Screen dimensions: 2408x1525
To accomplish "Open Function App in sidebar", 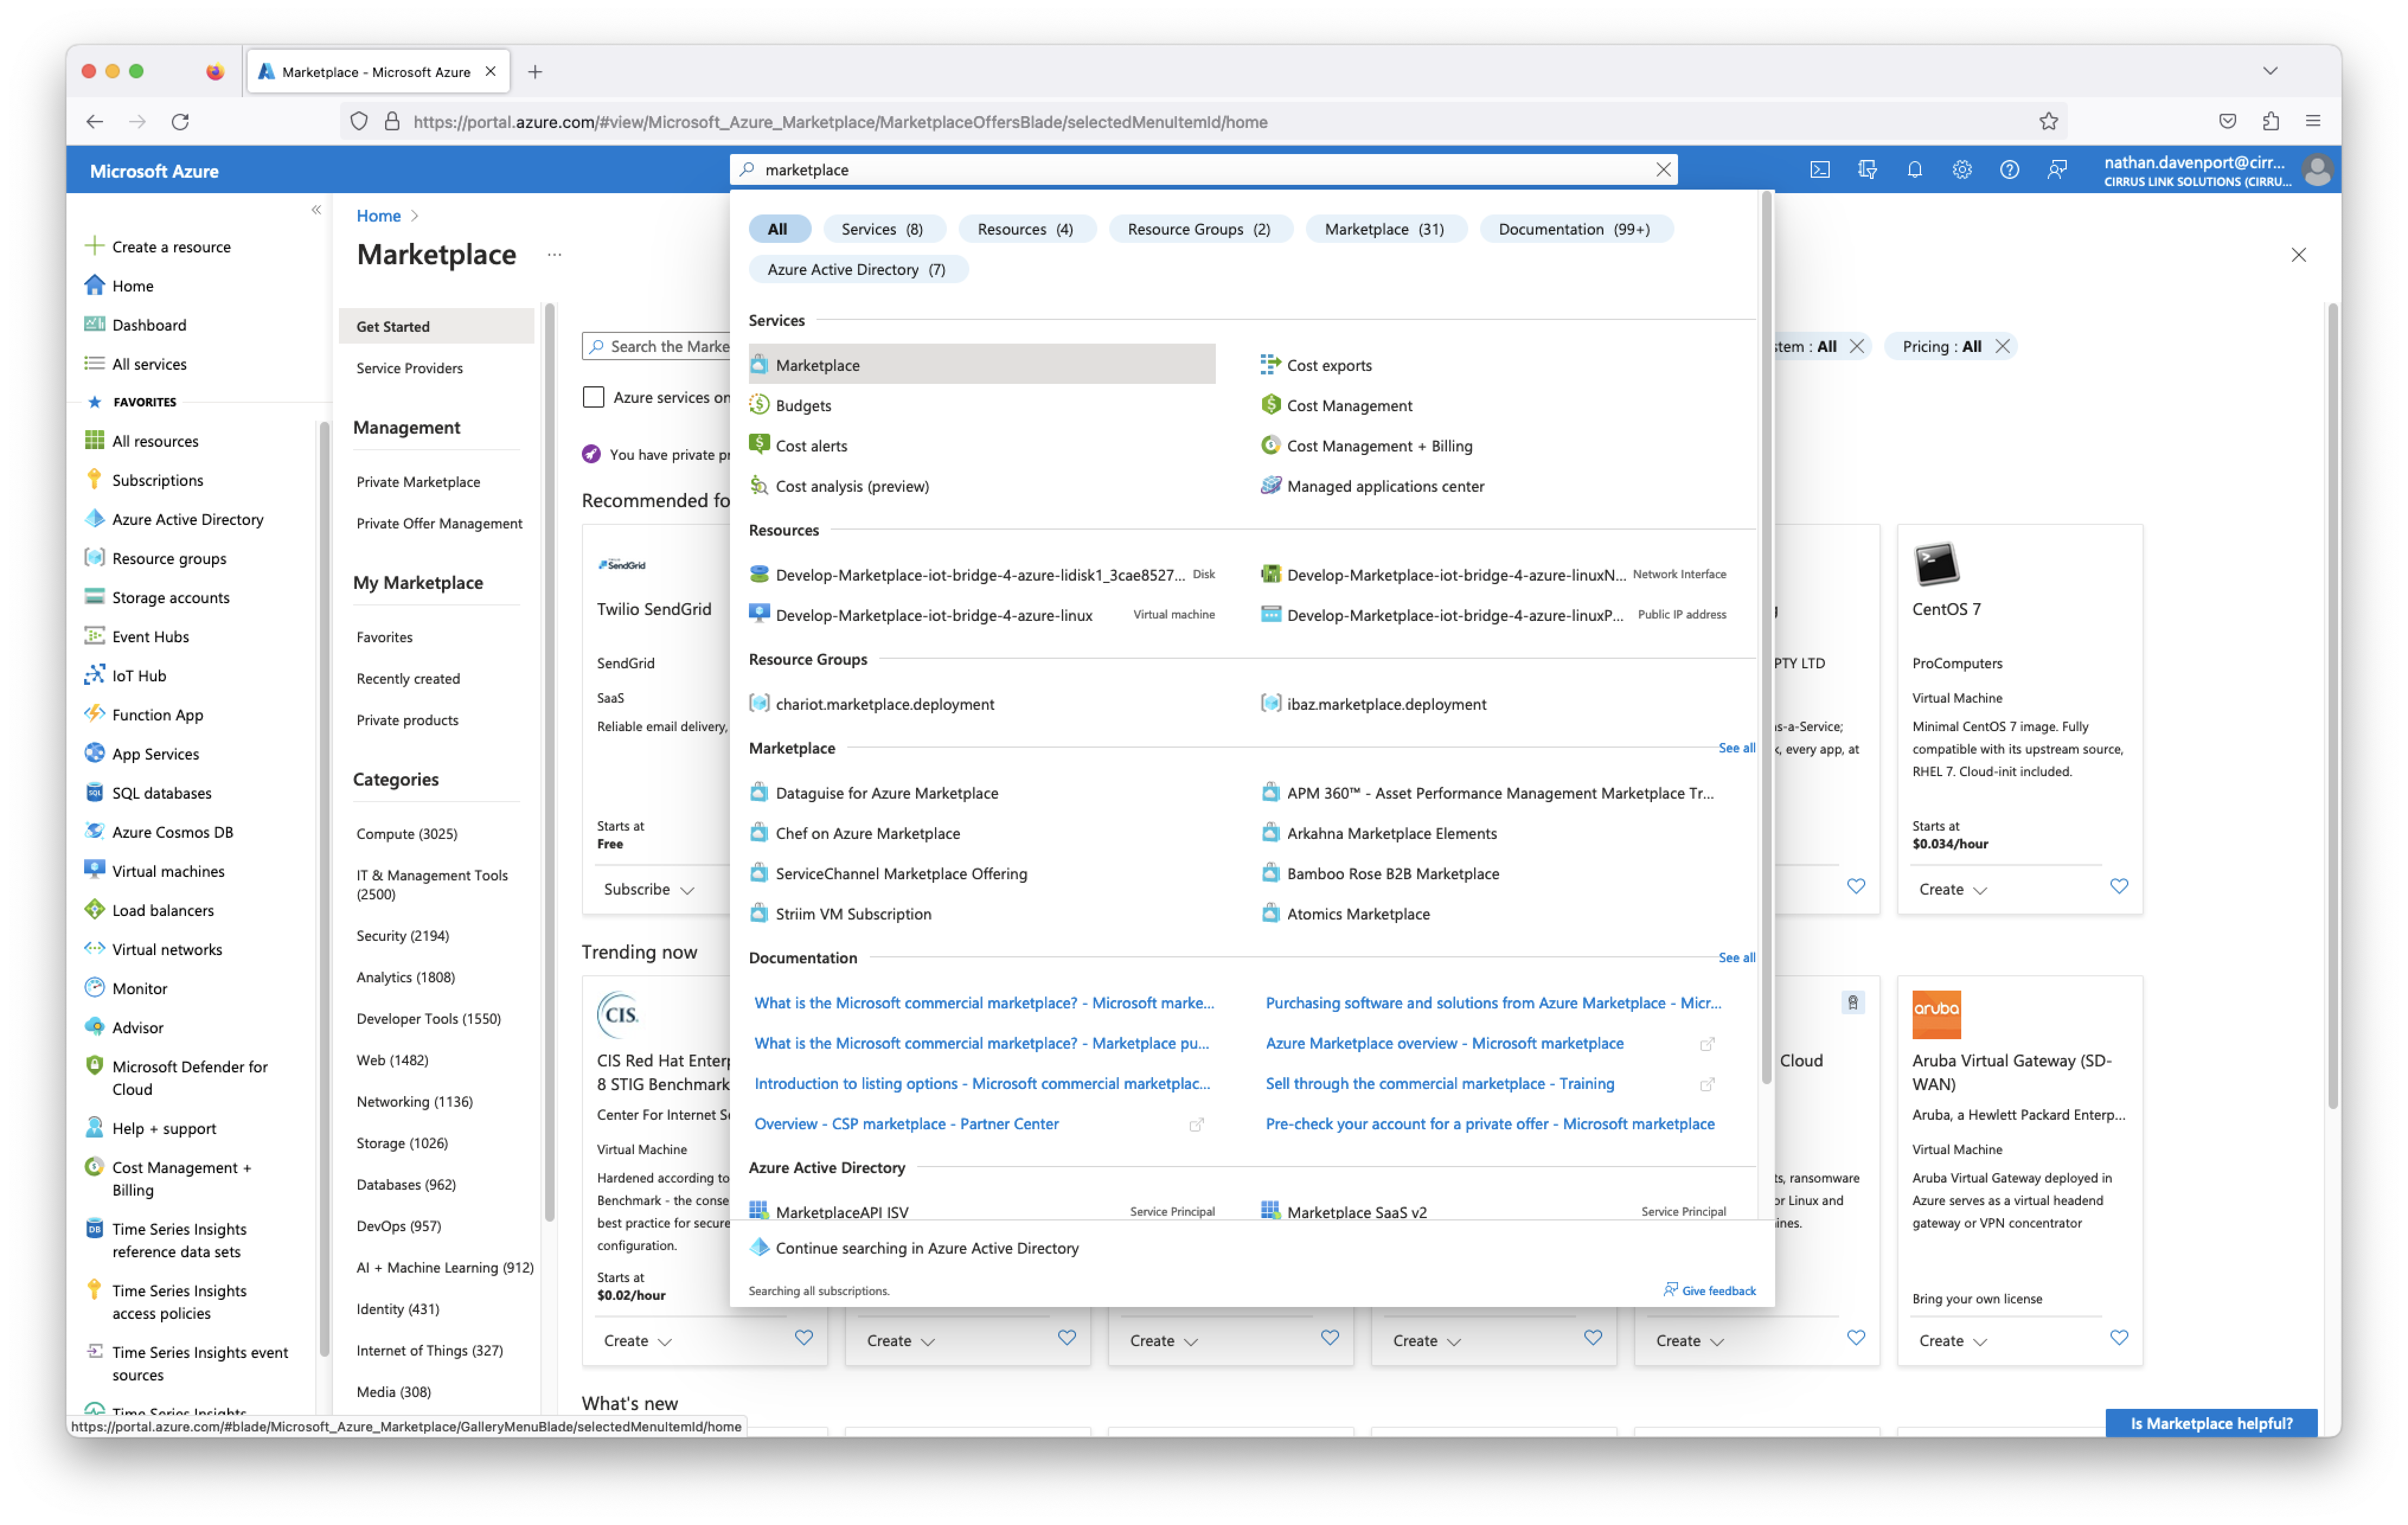I will [x=157, y=714].
